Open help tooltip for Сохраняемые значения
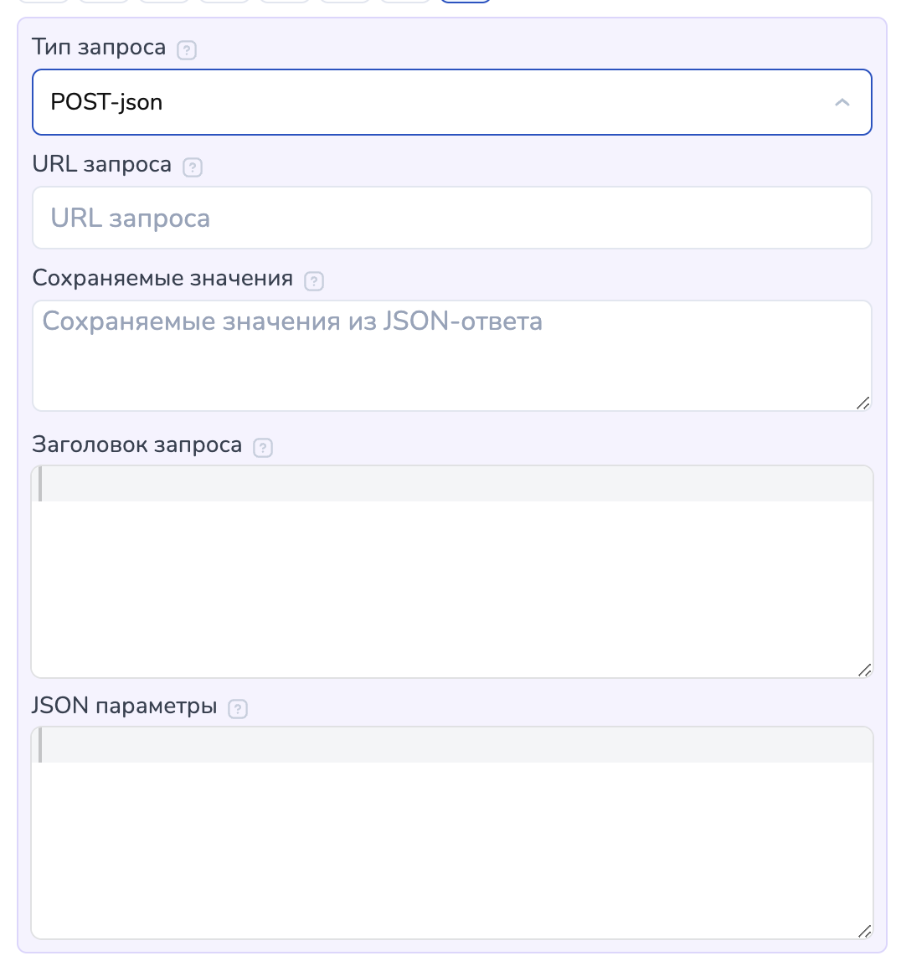The width and height of the screenshot is (901, 966). tap(314, 281)
